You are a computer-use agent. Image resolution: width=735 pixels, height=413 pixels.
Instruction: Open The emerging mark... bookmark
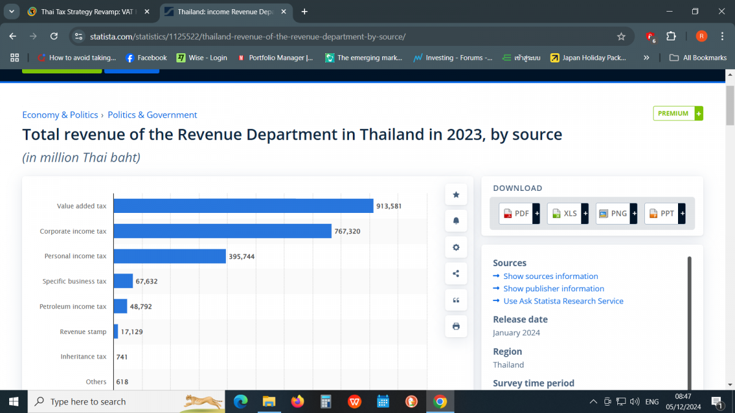(363, 58)
